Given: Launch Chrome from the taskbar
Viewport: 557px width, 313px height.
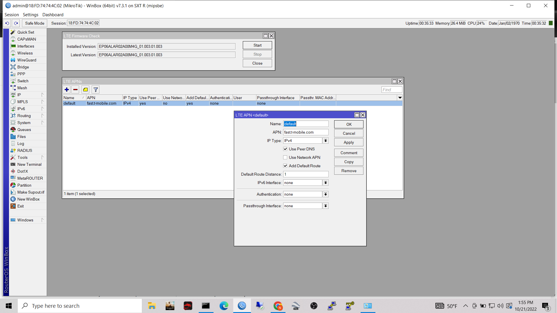Looking at the screenshot, I should pyautogui.click(x=278, y=306).
